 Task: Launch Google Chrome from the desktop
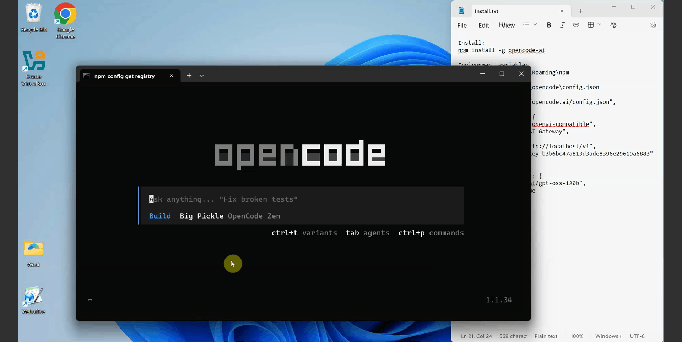click(x=65, y=14)
